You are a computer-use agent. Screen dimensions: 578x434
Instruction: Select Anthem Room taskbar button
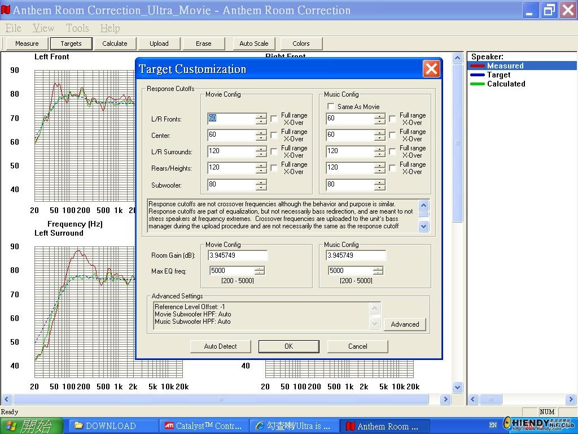click(385, 426)
